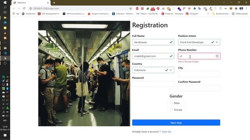The height and width of the screenshot is (140, 250).
Task: Open the fonts 'f?' extension
Action: click(184, 9)
